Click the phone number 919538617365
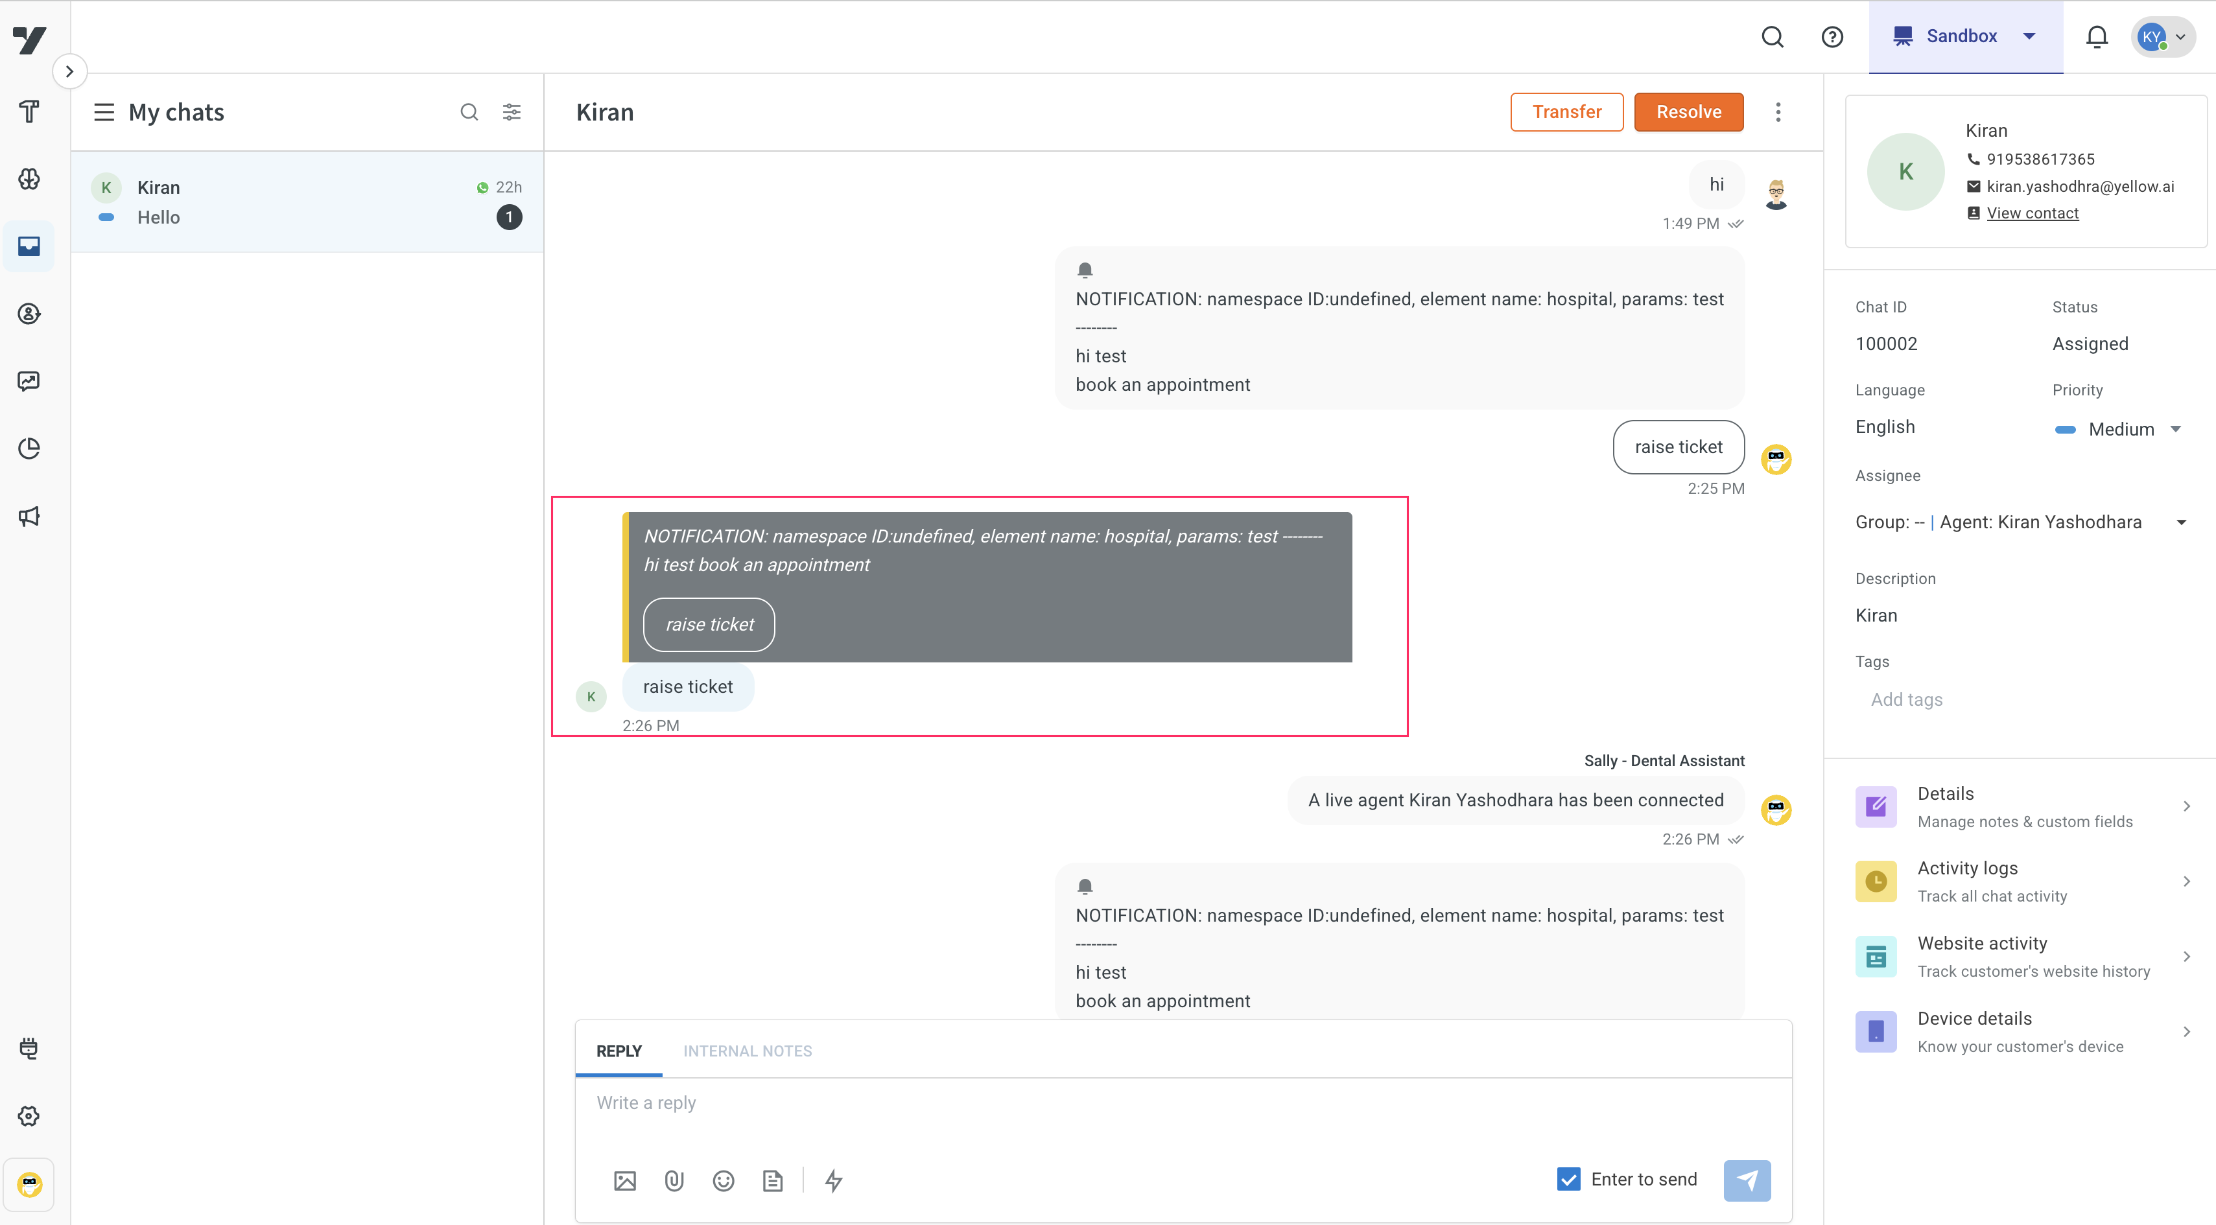2216x1225 pixels. pyautogui.click(x=2040, y=159)
